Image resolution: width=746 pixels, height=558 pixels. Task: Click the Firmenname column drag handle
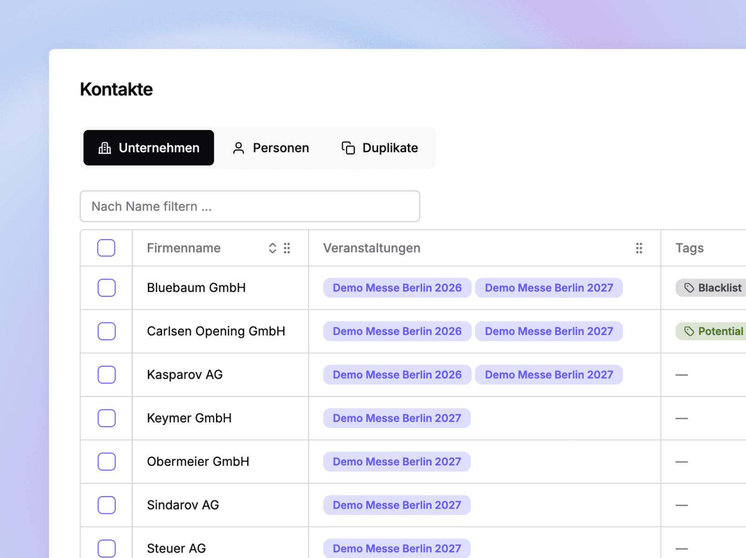(287, 248)
